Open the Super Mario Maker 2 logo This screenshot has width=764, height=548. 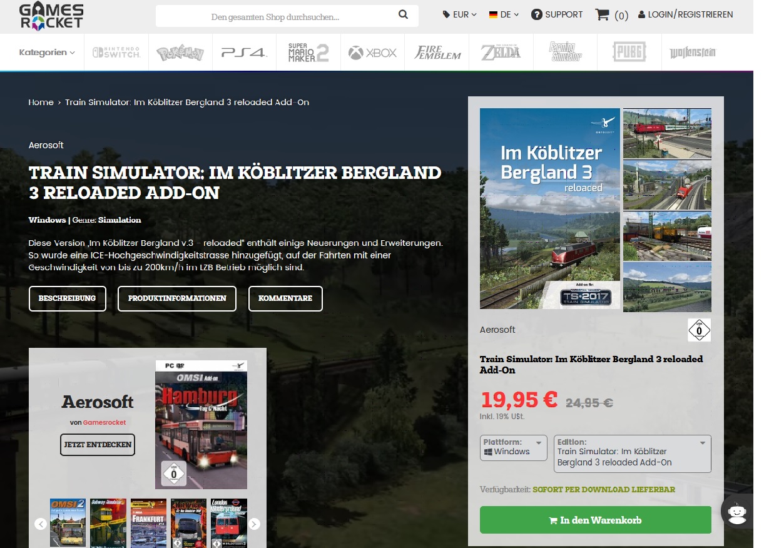[x=308, y=53]
